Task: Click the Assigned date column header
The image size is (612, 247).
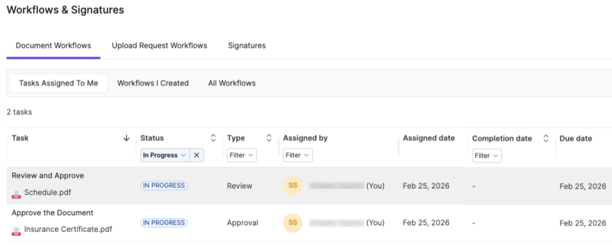Action: tap(429, 138)
